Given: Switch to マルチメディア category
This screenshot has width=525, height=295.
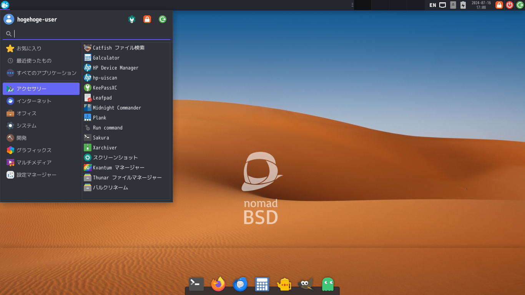Looking at the screenshot, I should coord(41,162).
